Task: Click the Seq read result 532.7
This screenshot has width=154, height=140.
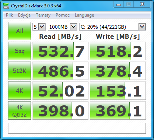Action: [60, 51]
